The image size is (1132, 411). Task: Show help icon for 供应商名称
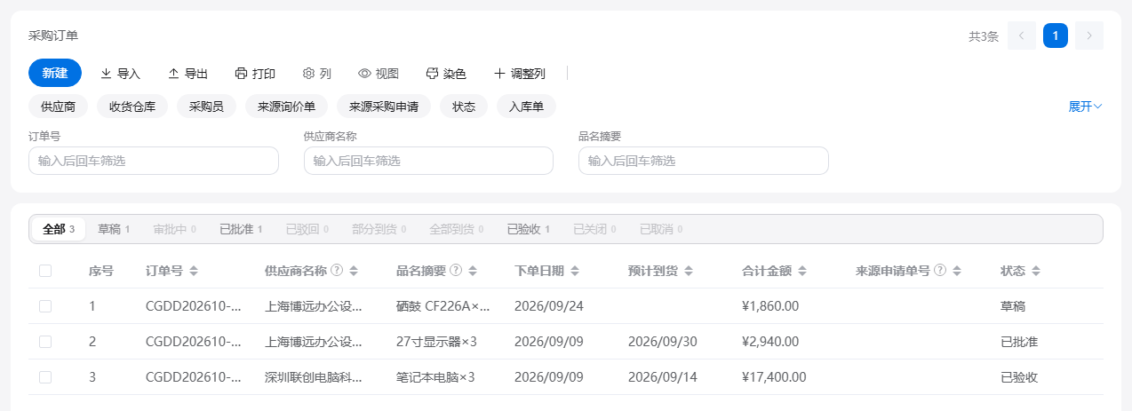click(x=337, y=271)
